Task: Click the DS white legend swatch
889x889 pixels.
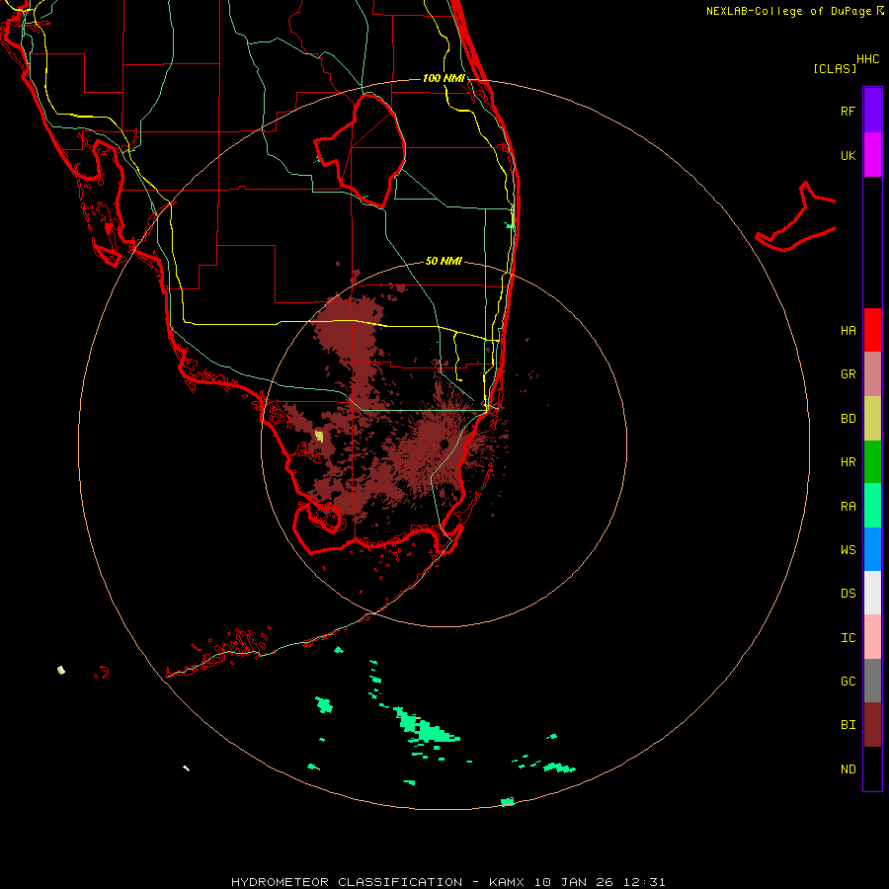Action: coord(872,593)
